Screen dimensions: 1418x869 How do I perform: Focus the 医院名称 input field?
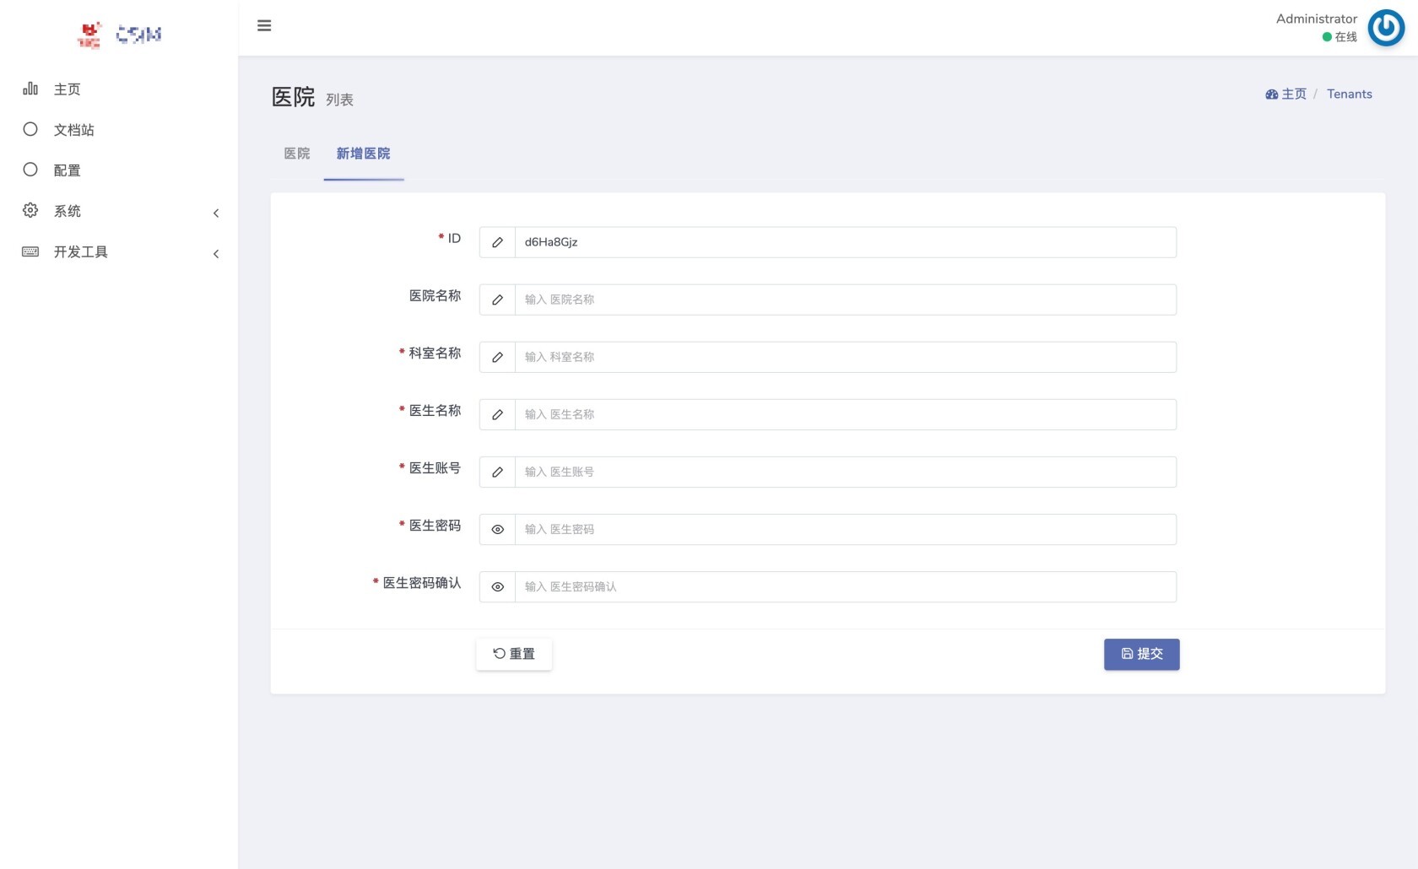846,300
